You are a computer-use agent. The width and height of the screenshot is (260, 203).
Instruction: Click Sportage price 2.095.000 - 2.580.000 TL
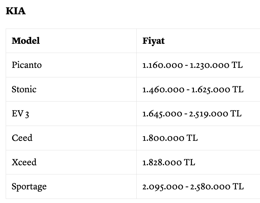[193, 187]
